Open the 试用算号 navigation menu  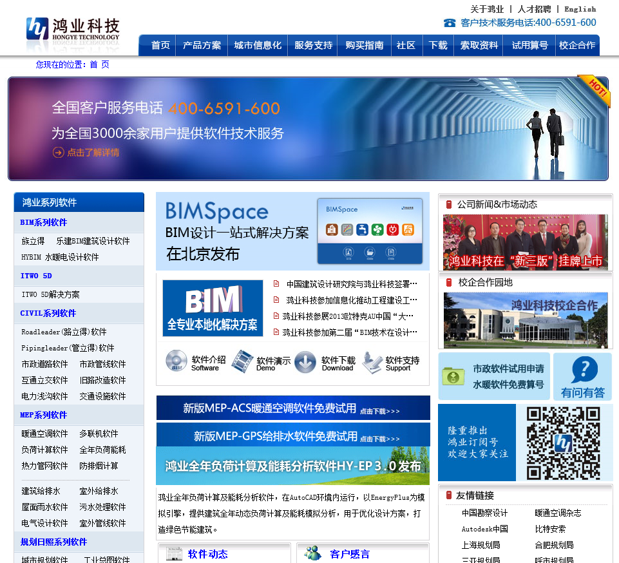[x=529, y=45]
